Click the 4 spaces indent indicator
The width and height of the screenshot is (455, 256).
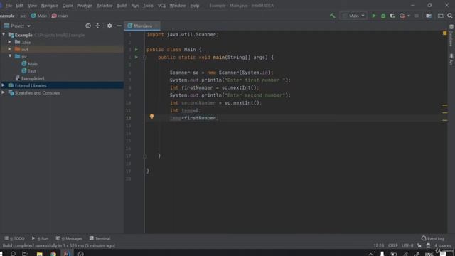442,245
